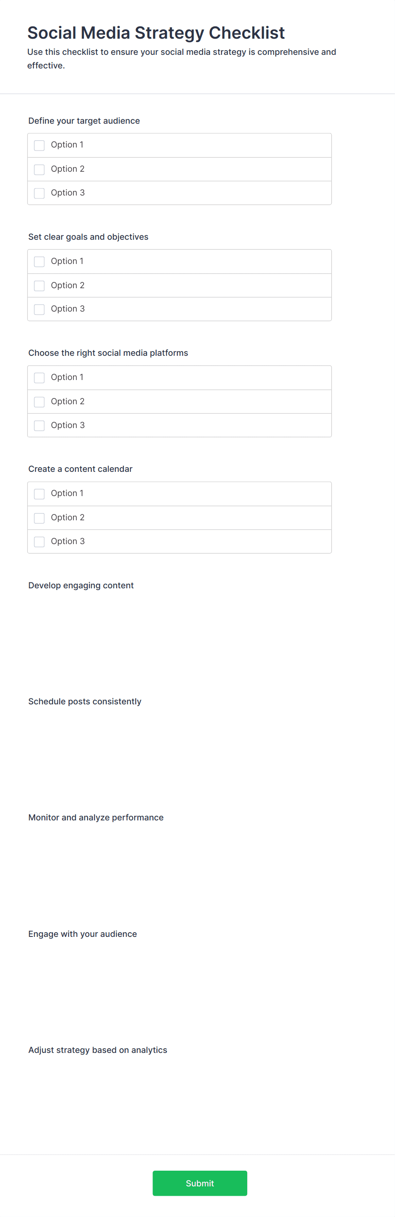The height and width of the screenshot is (1217, 395).
Task: Check Option 3 under Define your target audience
Action: [39, 193]
